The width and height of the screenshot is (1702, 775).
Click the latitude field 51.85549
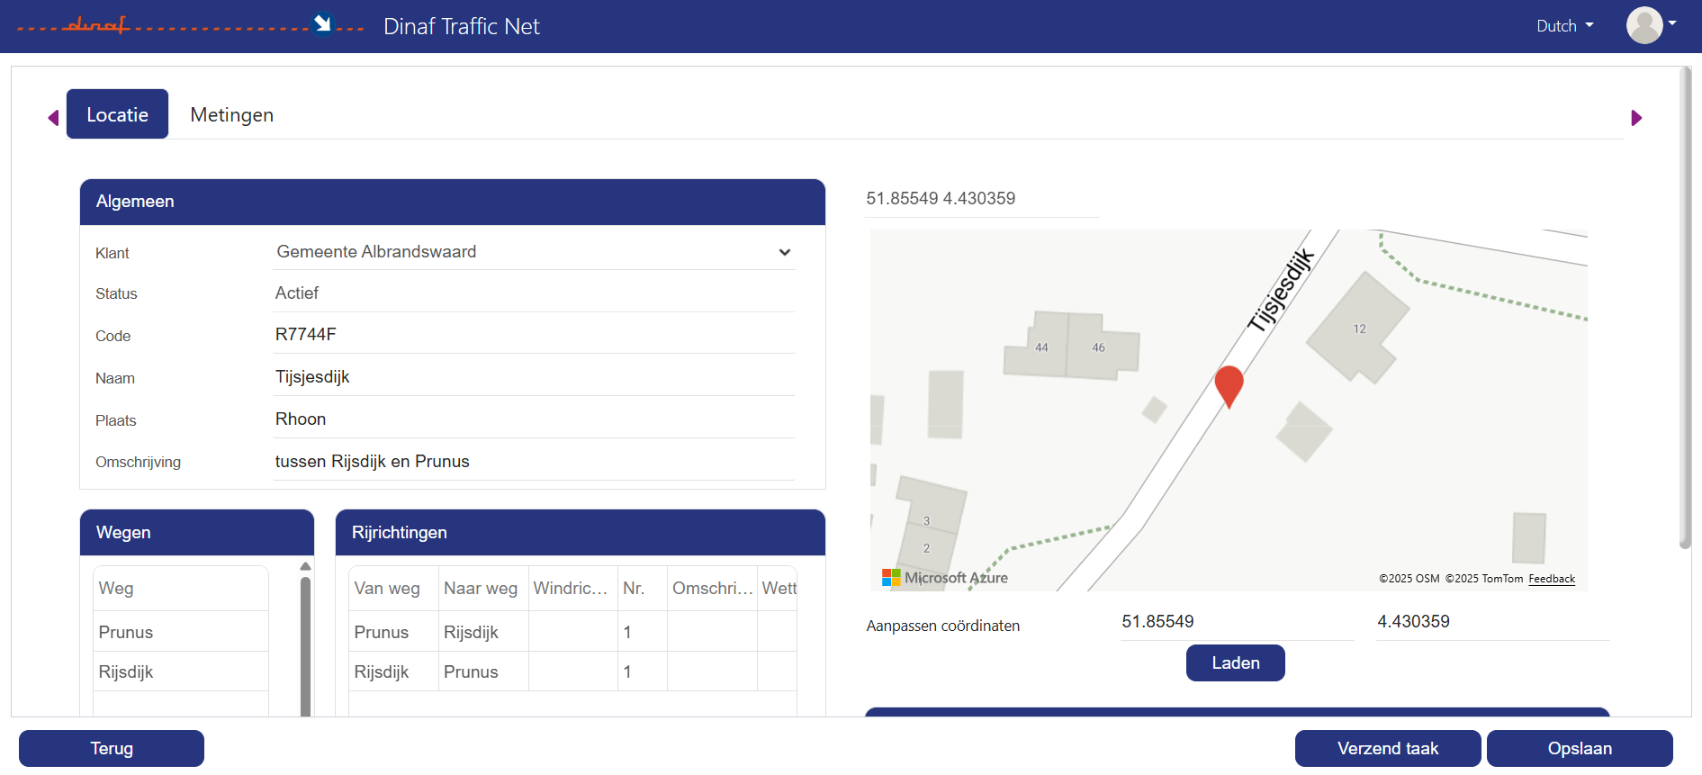point(1238,622)
